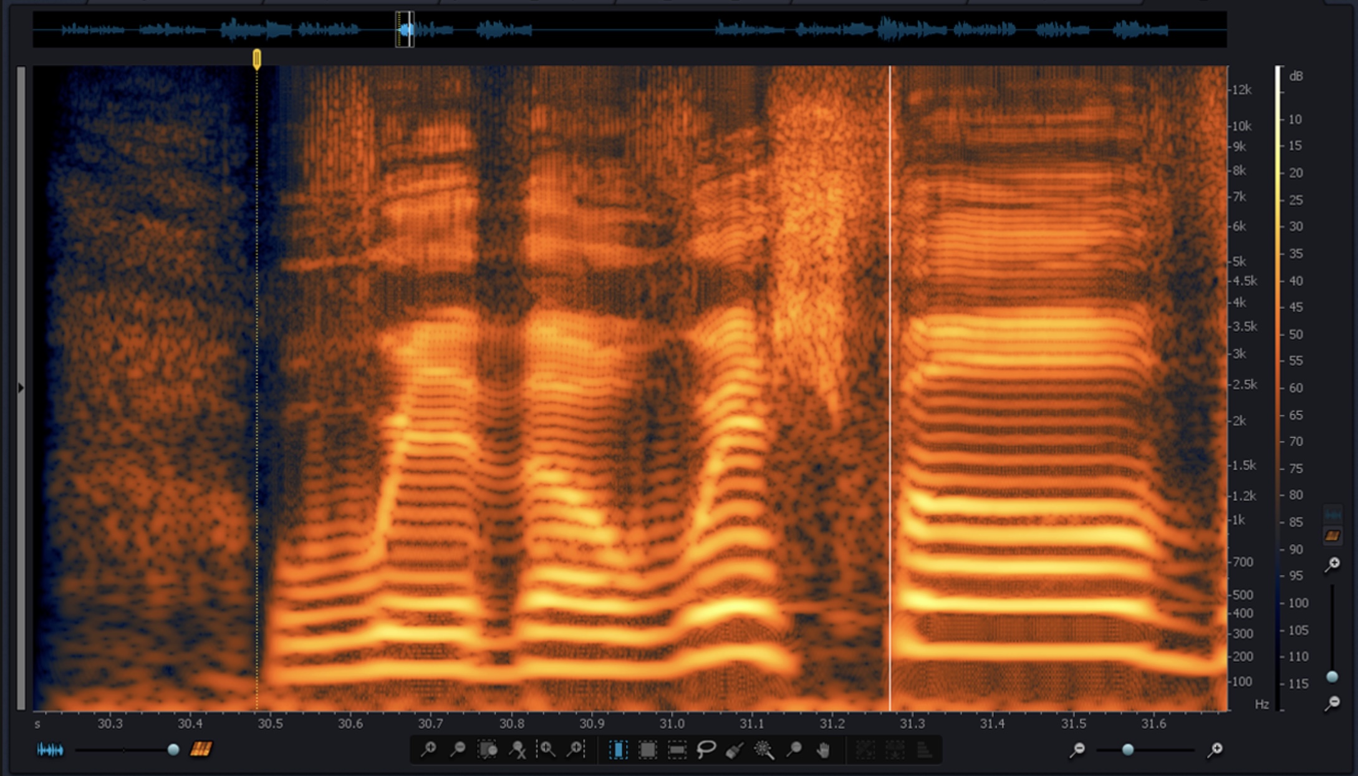
Task: Select the Grab and drag hand tool
Action: (823, 749)
